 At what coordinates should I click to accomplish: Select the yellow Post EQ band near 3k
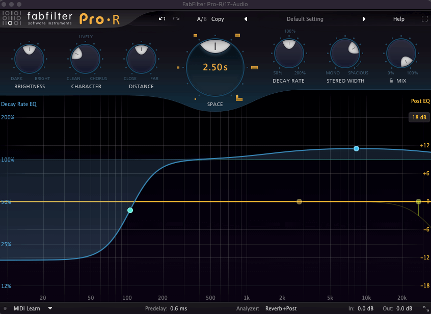pos(300,201)
